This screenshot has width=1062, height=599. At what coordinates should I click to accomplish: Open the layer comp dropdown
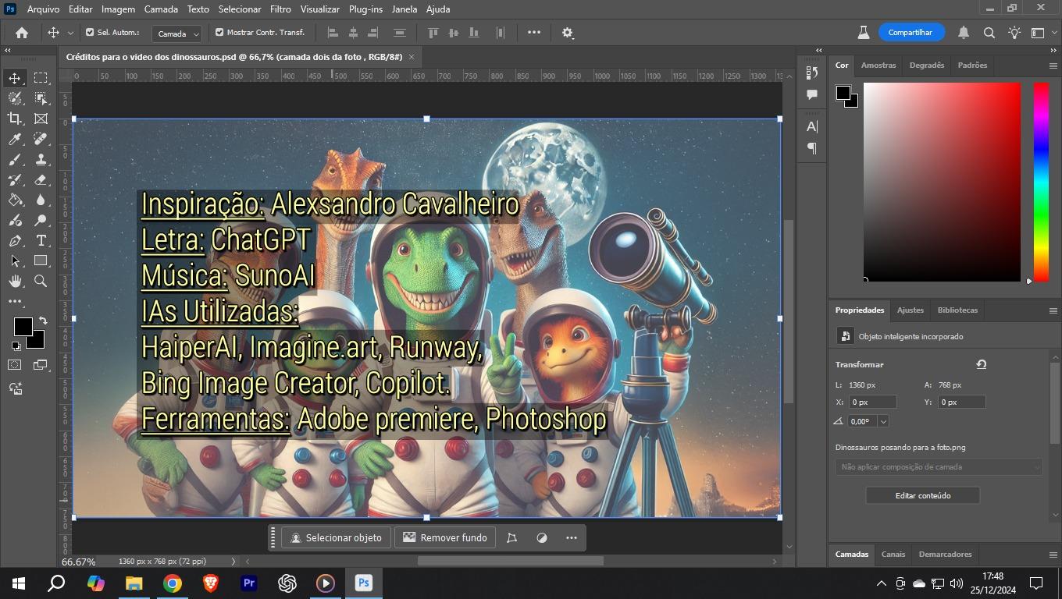click(939, 467)
